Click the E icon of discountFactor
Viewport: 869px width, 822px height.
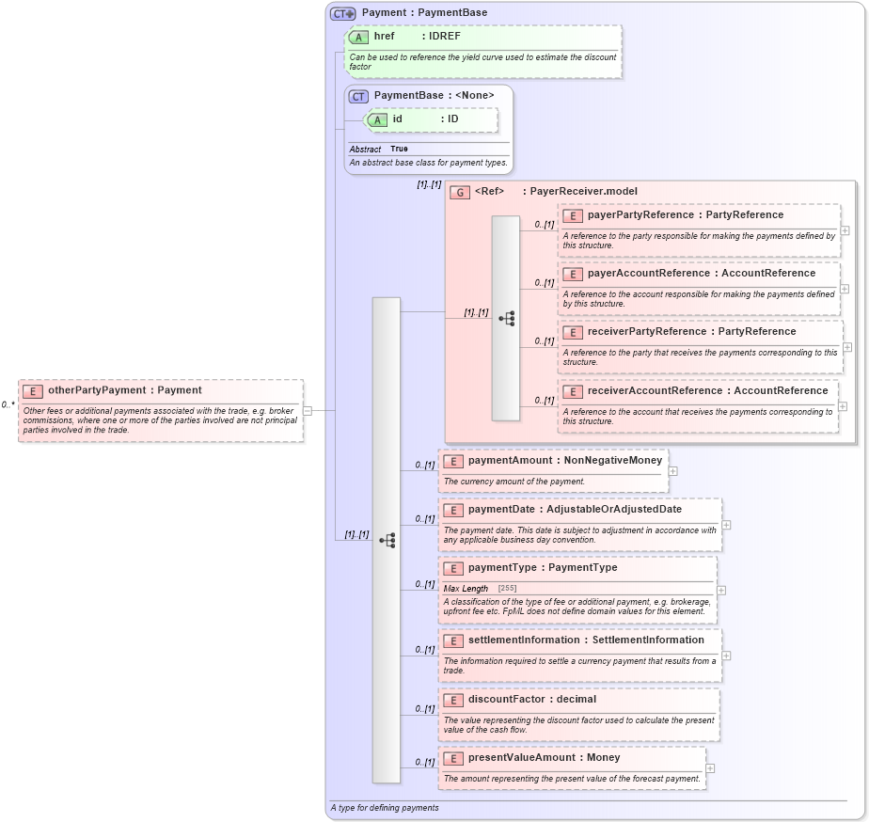pyautogui.click(x=452, y=701)
